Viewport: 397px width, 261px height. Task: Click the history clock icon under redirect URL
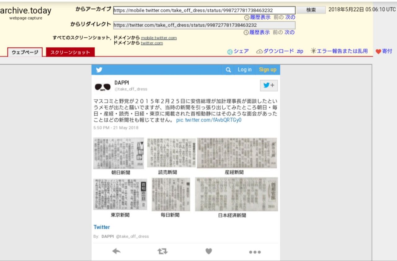246,33
